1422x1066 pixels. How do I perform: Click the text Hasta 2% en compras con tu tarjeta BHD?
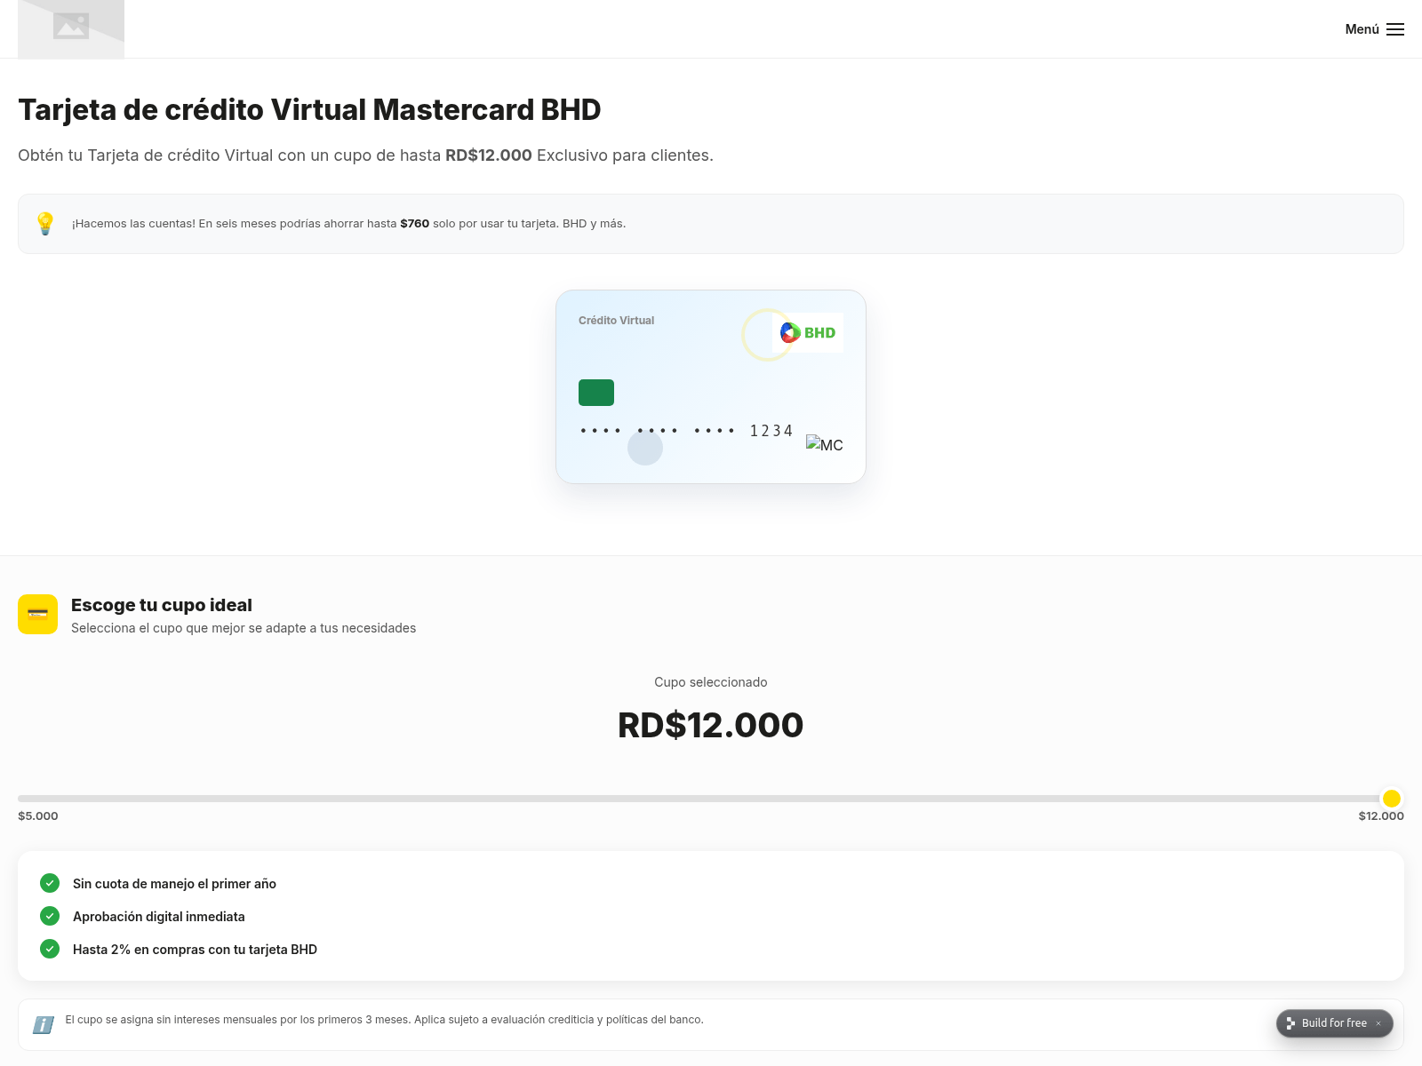(x=195, y=950)
